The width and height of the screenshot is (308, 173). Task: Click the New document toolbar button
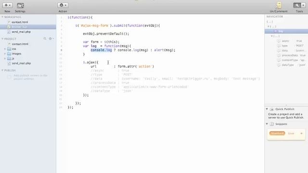(x=7, y=5)
